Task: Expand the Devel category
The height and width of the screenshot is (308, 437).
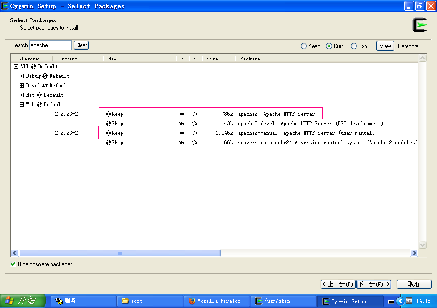Action: pyautogui.click(x=22, y=85)
